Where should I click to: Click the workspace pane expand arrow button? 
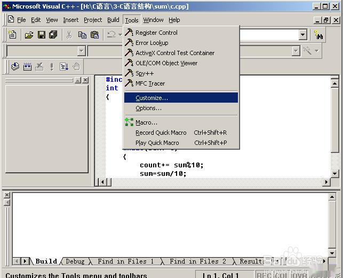point(78,80)
